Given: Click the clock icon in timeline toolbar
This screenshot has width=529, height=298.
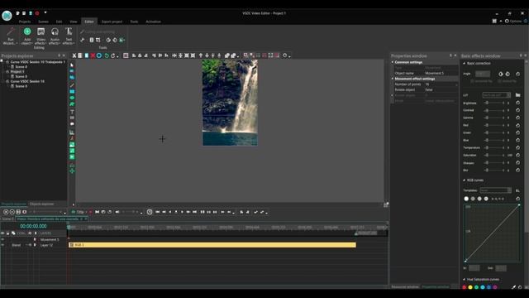Looking at the screenshot, I should tap(150, 212).
